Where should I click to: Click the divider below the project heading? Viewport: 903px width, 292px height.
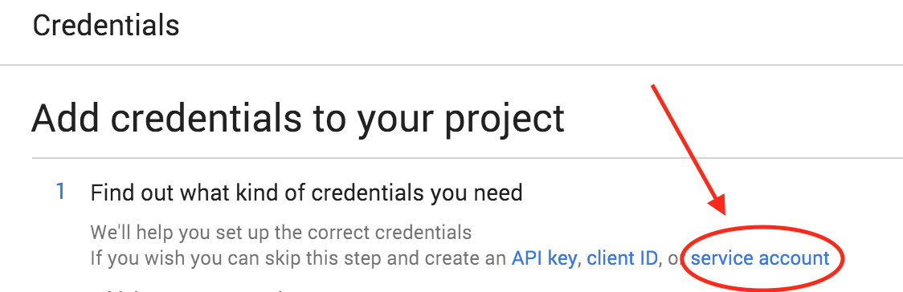click(x=467, y=157)
